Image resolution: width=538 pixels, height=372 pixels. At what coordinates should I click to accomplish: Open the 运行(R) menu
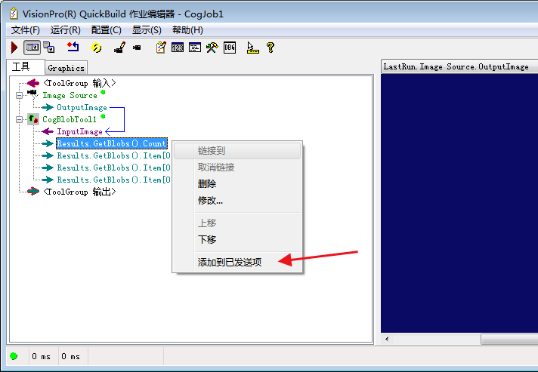66,30
